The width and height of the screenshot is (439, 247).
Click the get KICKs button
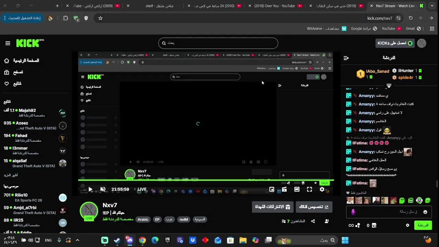tap(395, 43)
